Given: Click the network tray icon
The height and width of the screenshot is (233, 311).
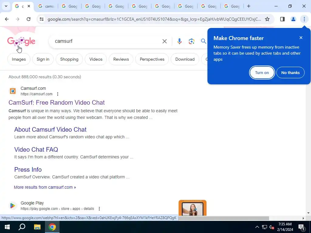Looking at the screenshot, I should pyautogui.click(x=265, y=227).
